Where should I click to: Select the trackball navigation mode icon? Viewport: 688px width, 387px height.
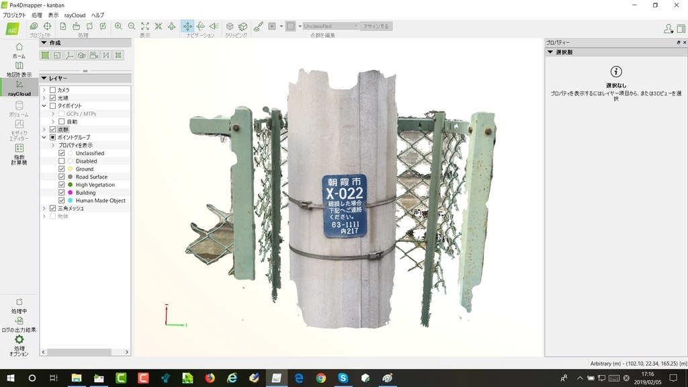(x=200, y=26)
